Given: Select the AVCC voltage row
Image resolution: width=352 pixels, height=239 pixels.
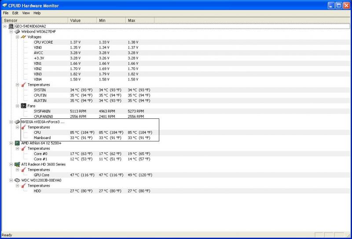Looking at the screenshot, I should pyautogui.click(x=176, y=53).
